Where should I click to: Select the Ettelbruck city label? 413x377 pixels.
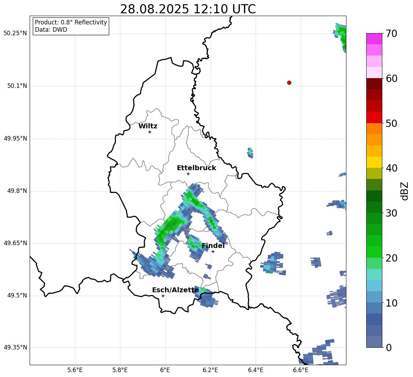(196, 168)
